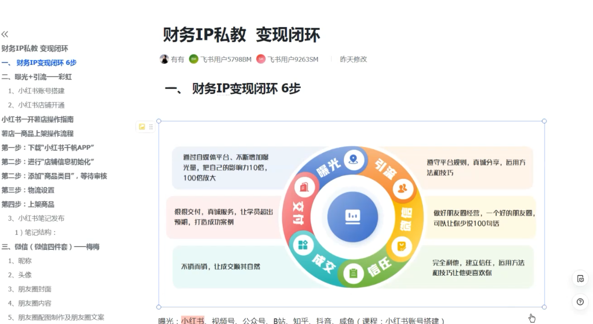This screenshot has width=593, height=324.
Task: Click the 飞书用户5798BM green avatar
Action: 193,59
